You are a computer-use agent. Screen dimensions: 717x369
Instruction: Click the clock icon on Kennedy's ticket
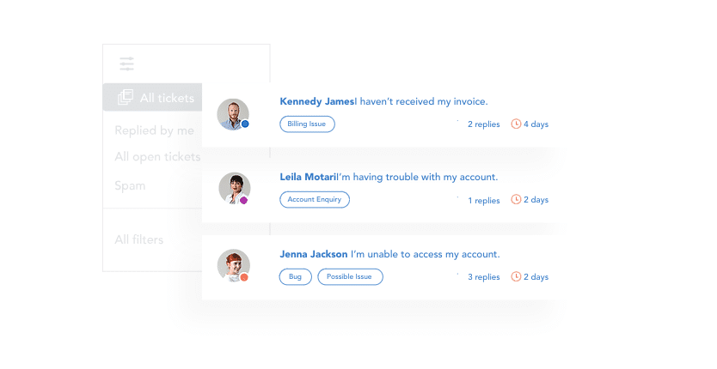516,124
